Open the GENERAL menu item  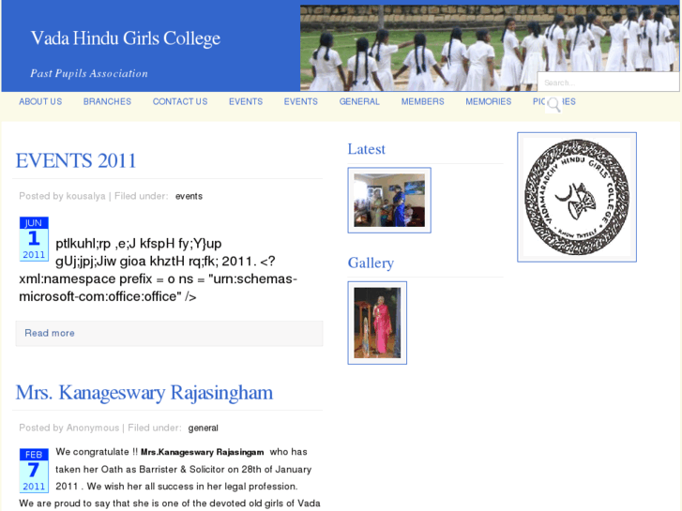coord(359,102)
